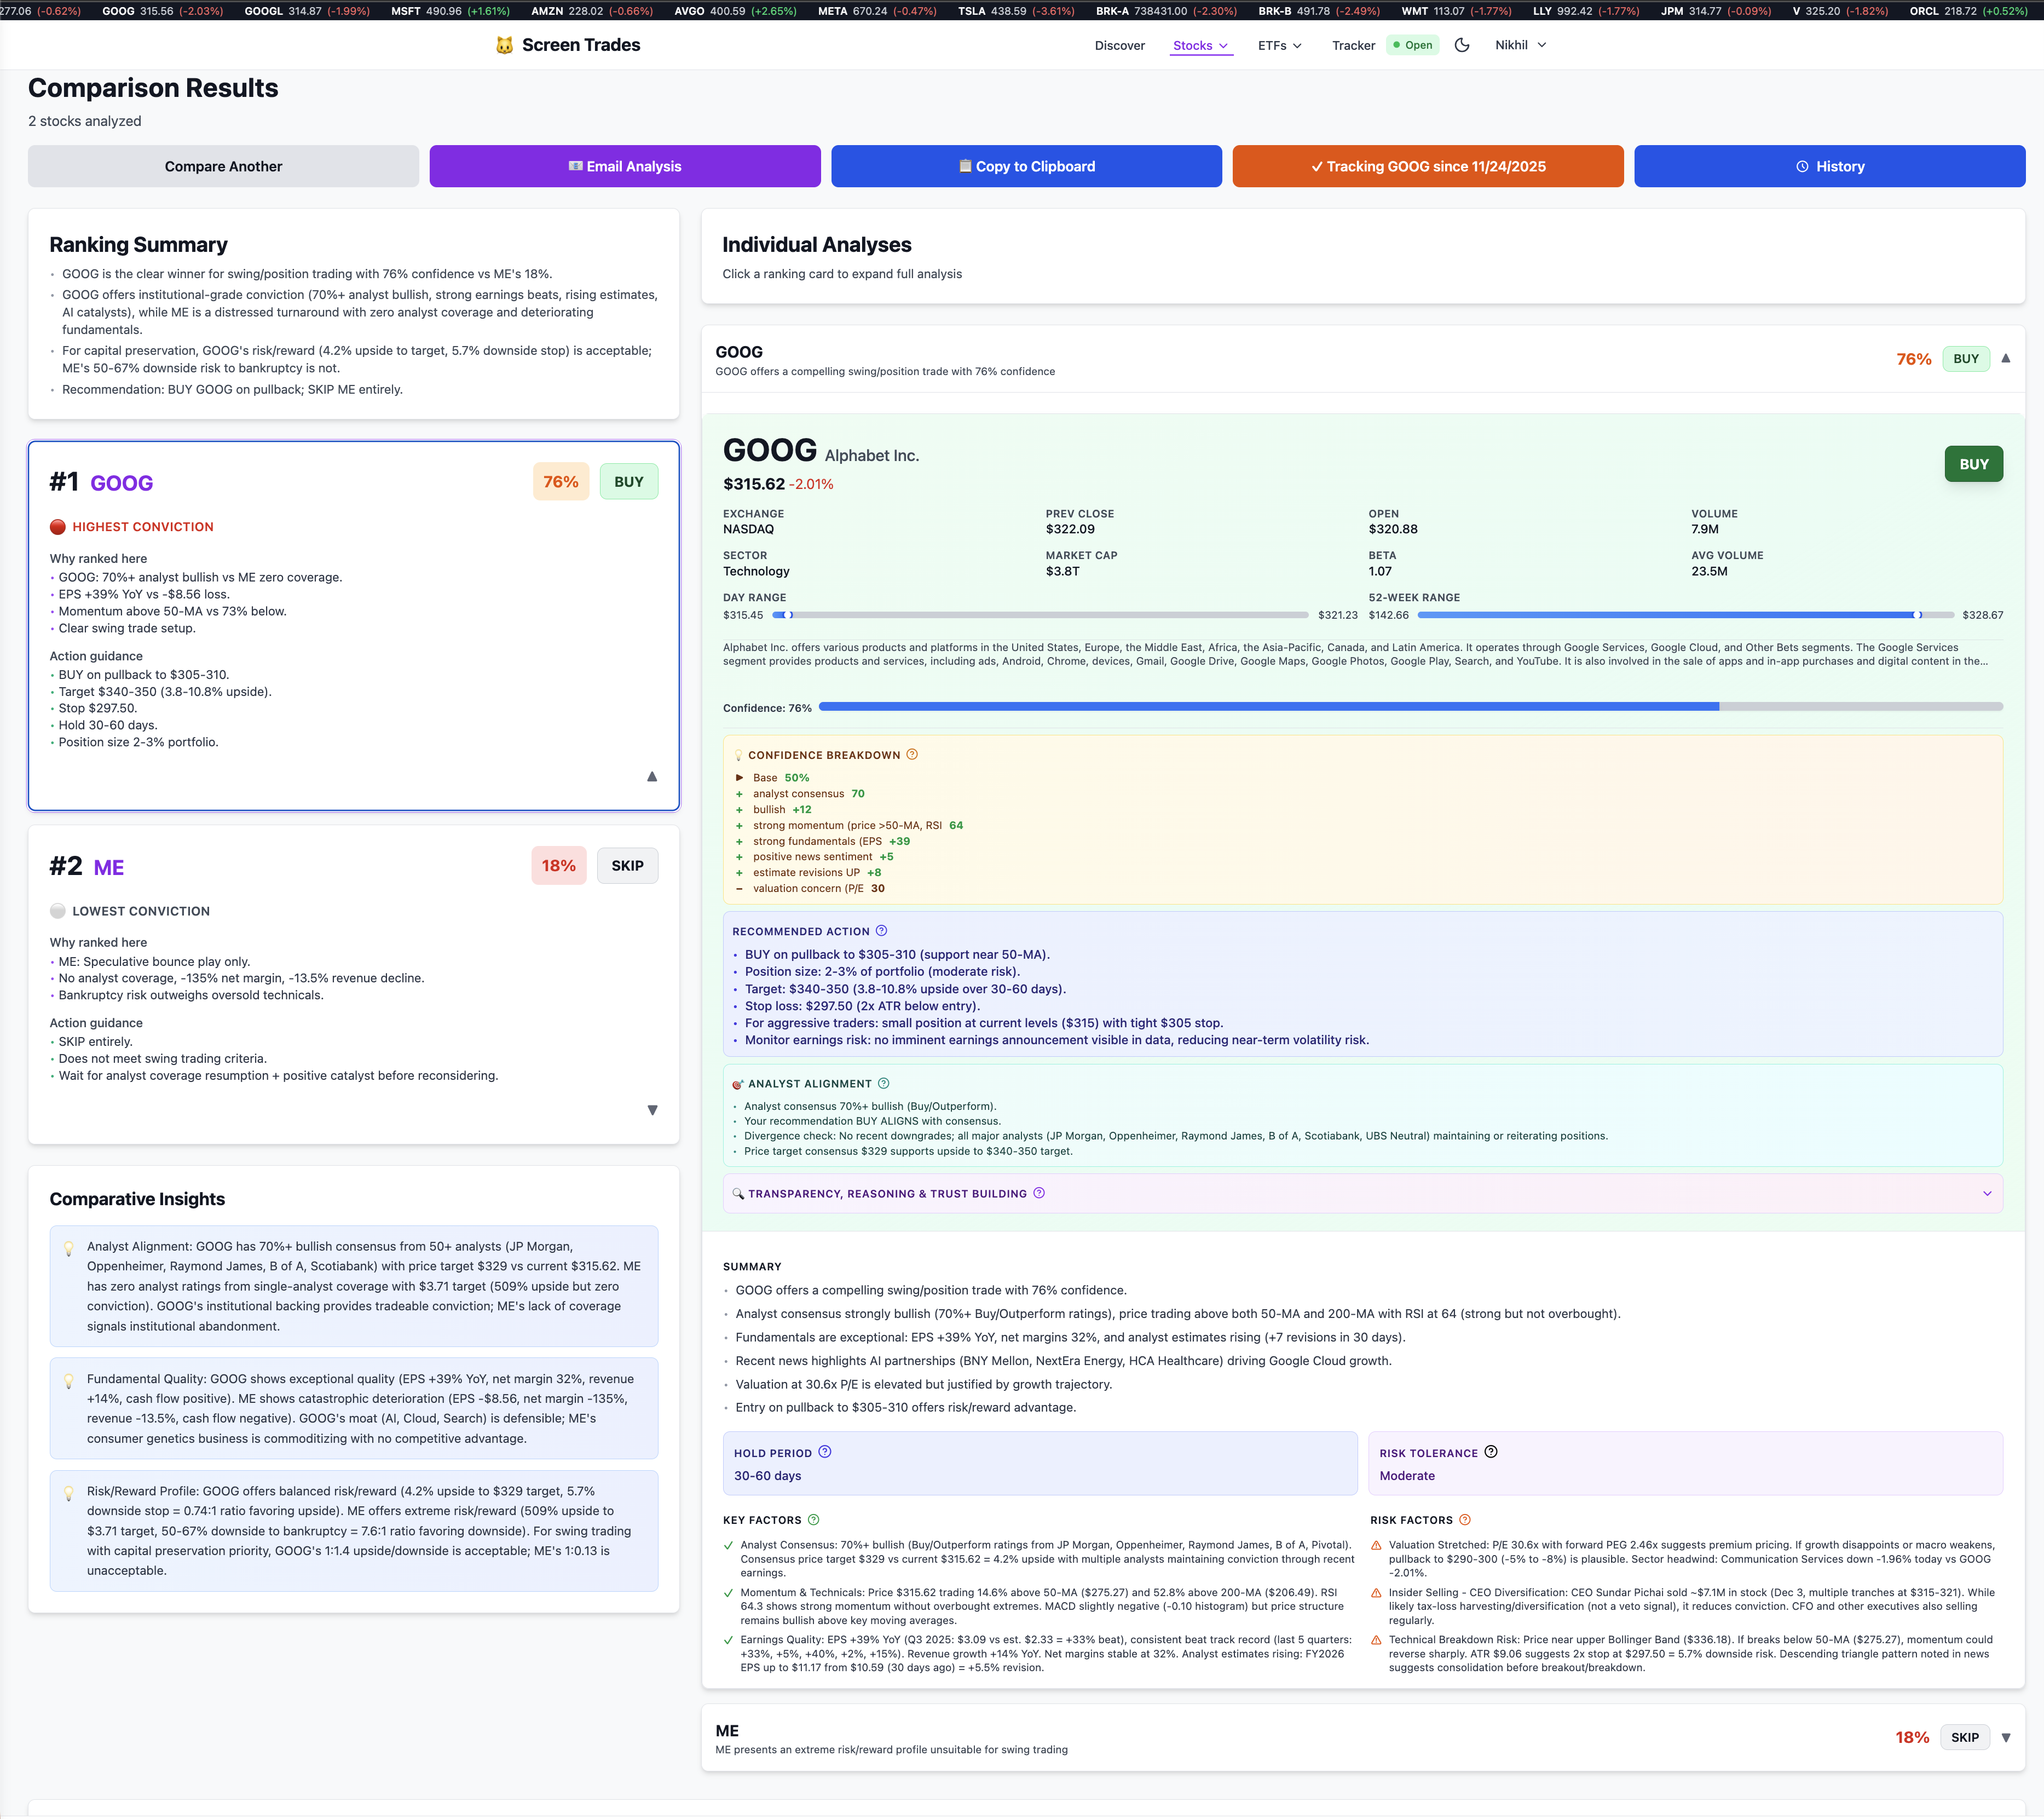Image resolution: width=2044 pixels, height=1819 pixels.
Task: Open help icon next to Analyst Alignment
Action: tap(883, 1083)
